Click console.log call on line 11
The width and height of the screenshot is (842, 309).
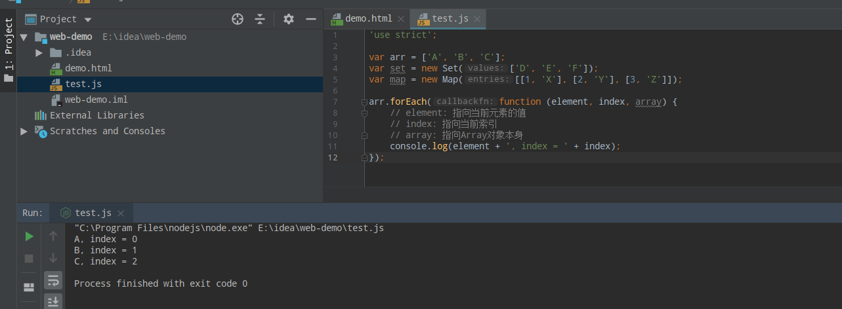419,146
